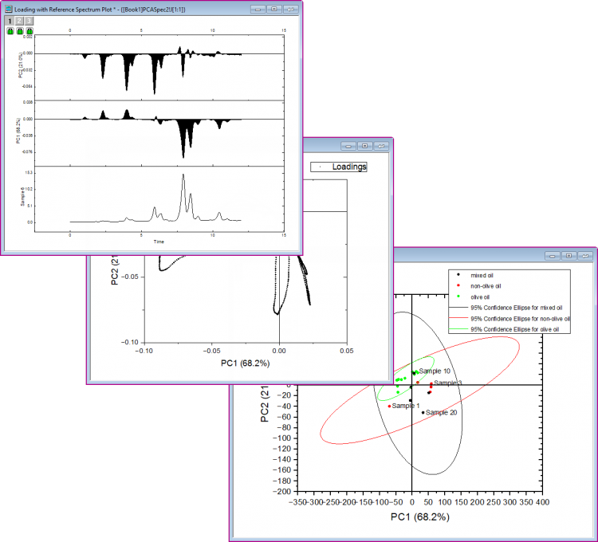This screenshot has width=598, height=542.
Task: Click the green lock icon under layer 3
Action: point(30,31)
